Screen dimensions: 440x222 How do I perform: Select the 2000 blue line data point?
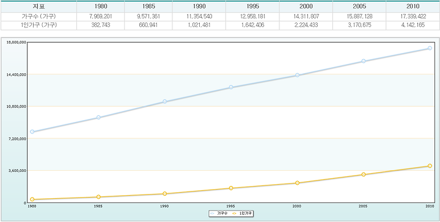click(x=297, y=75)
